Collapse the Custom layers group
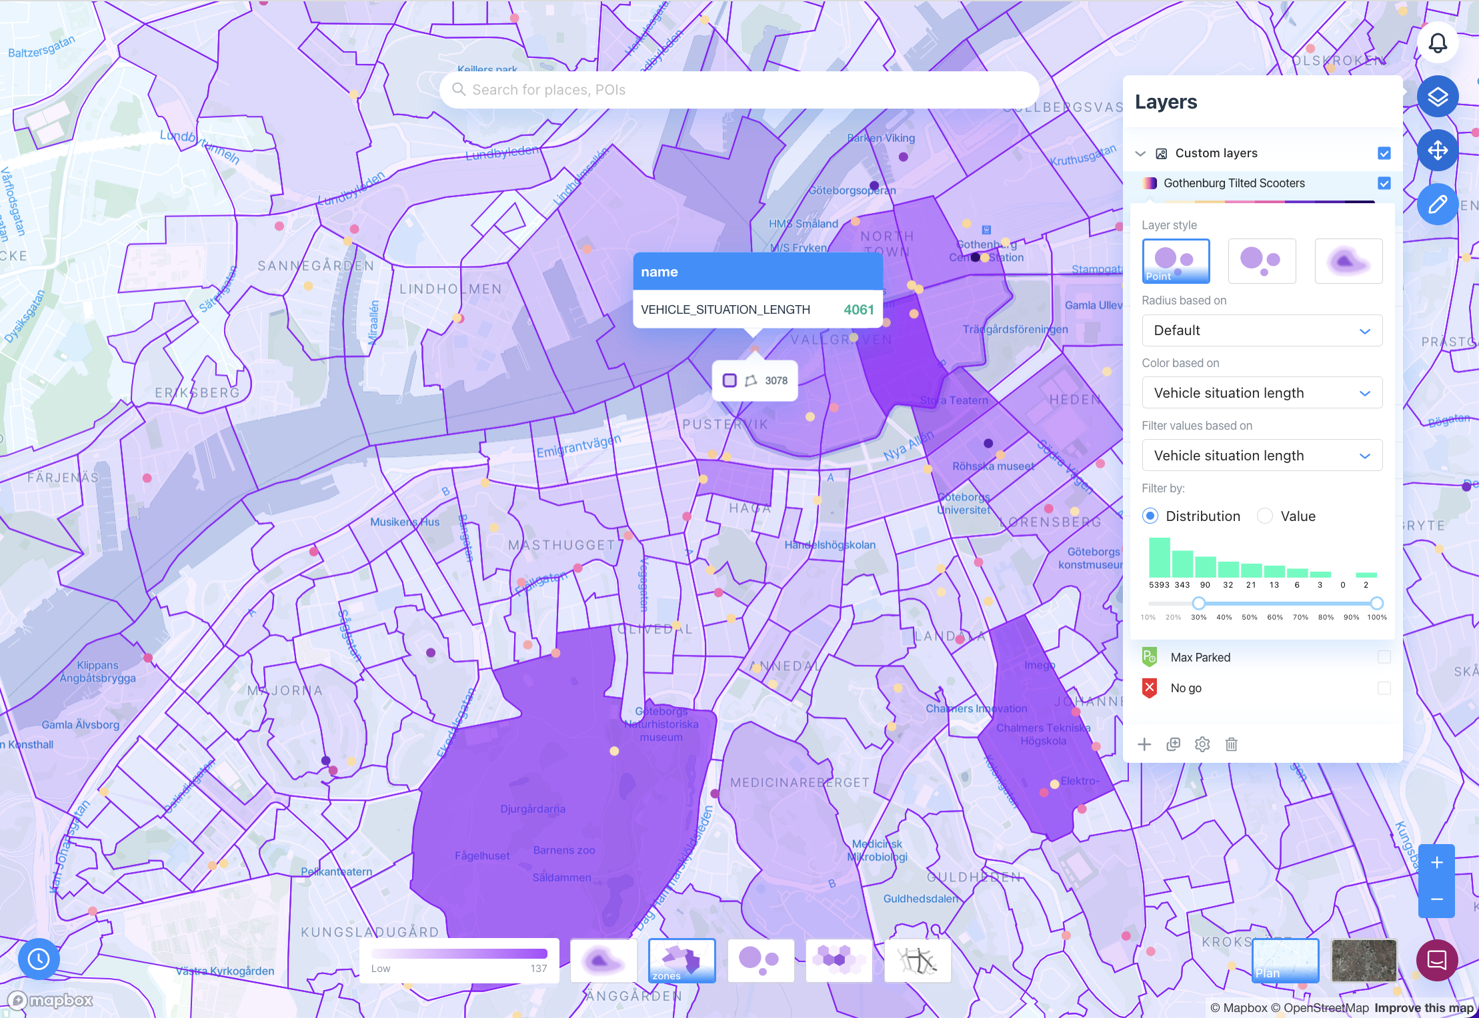1479x1018 pixels. coord(1140,153)
